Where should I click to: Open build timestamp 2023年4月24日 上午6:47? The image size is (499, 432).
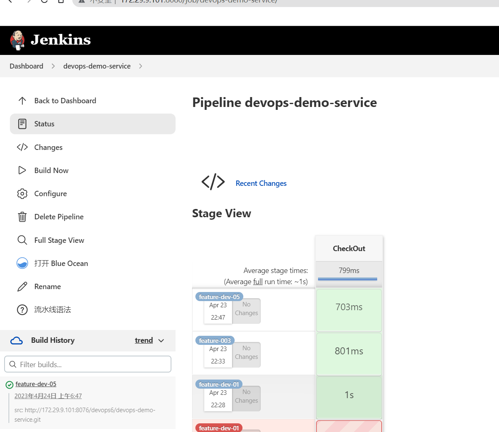(x=48, y=396)
